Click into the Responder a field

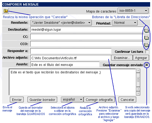tap(71, 51)
